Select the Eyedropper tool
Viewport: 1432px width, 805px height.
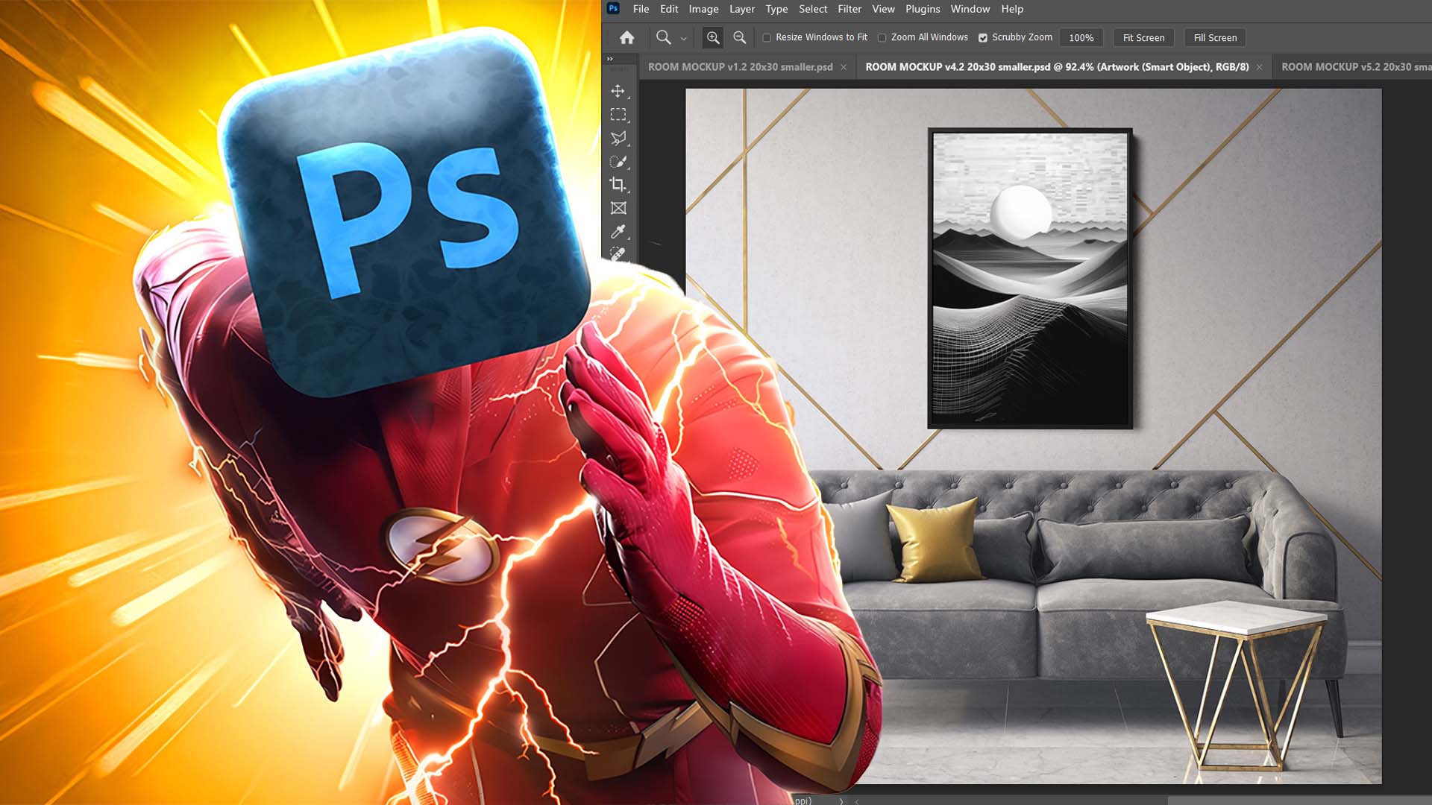[618, 230]
